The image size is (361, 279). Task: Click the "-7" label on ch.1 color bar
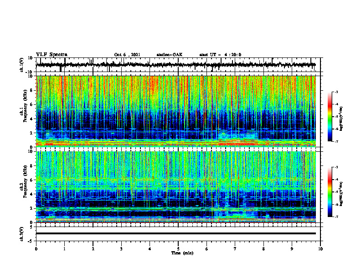336,141
